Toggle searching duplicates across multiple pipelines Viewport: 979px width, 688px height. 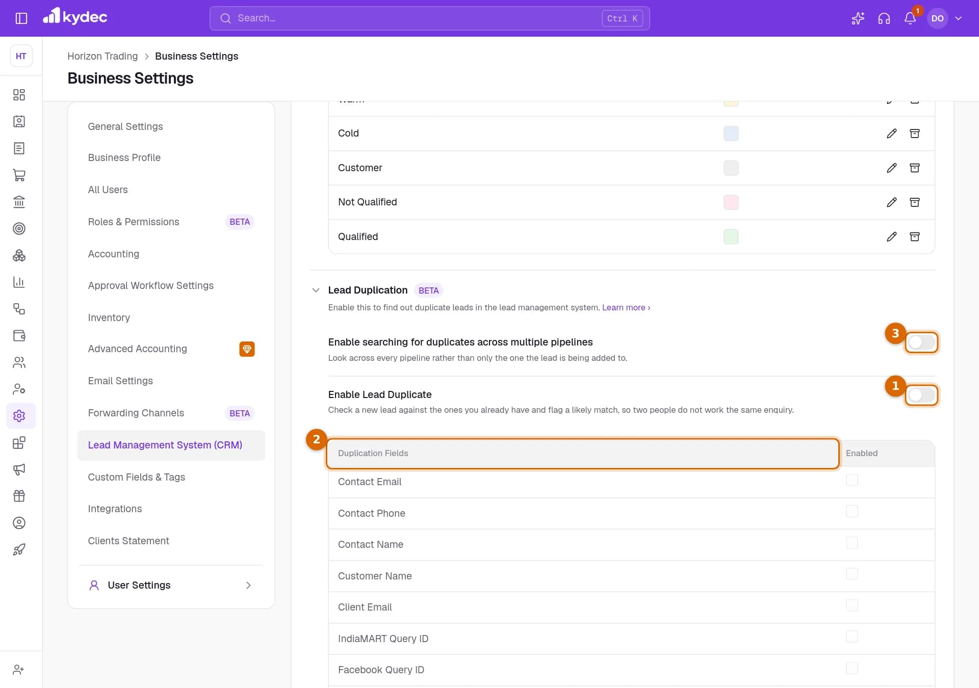click(x=921, y=342)
